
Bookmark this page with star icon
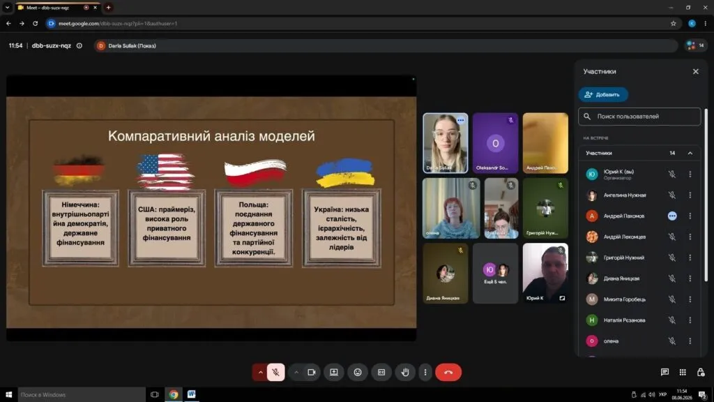point(673,23)
